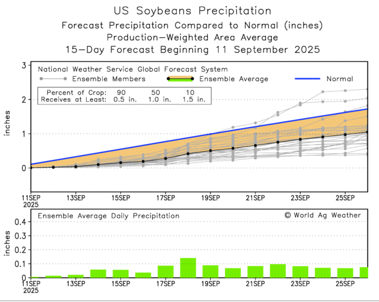Click the "3" tick on upper y-axis
This screenshot has width=379, height=302.
23,65
